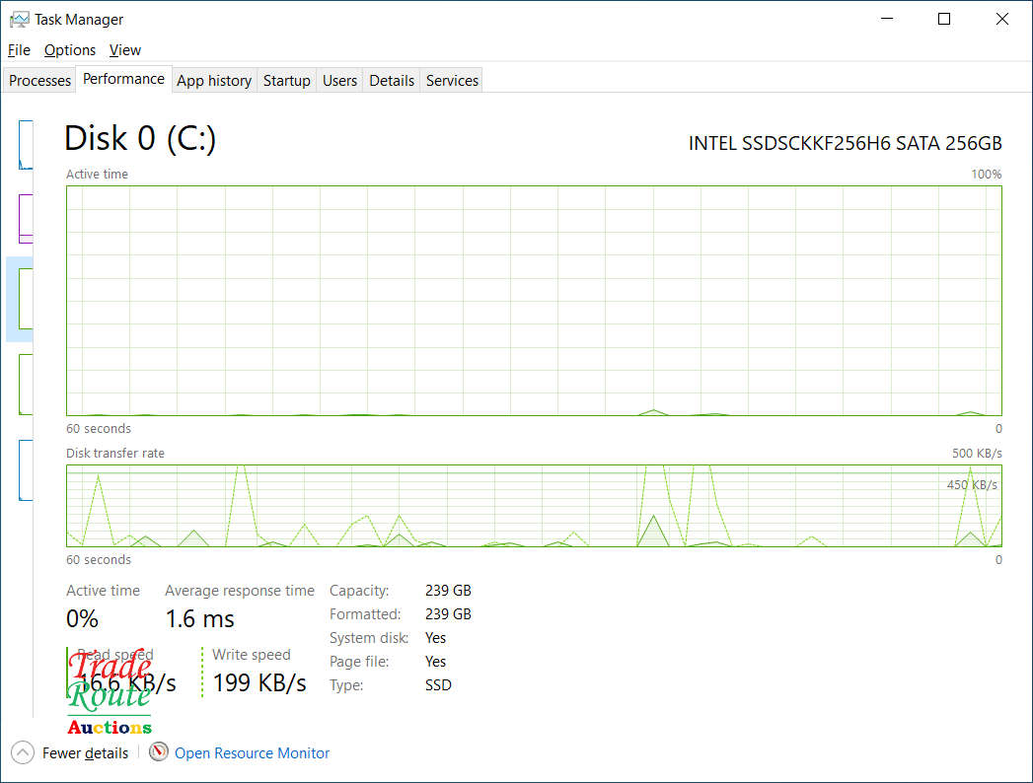Viewport: 1033px width, 783px height.
Task: Click the Task Manager title bar icon
Action: pyautogui.click(x=19, y=20)
